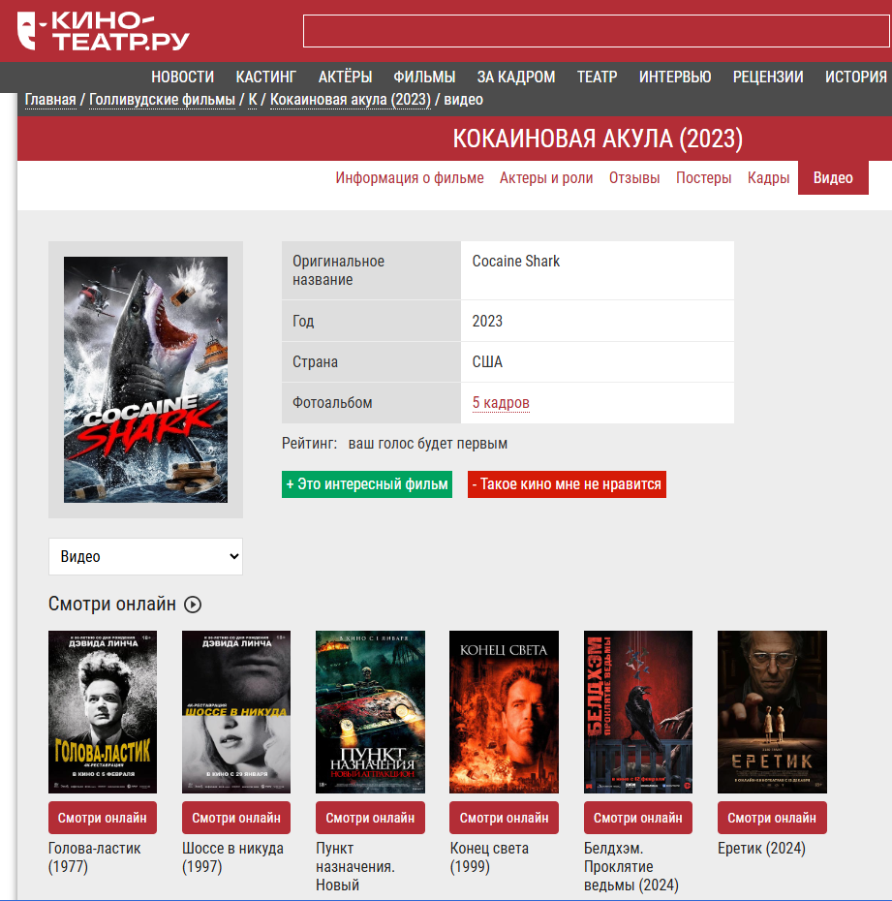
Task: Open the АКТЁРЫ menu item
Action: tap(345, 77)
